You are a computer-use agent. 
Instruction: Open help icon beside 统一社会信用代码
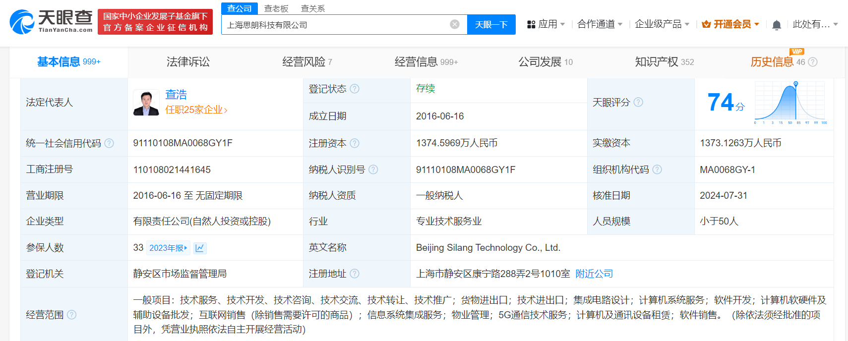point(109,143)
